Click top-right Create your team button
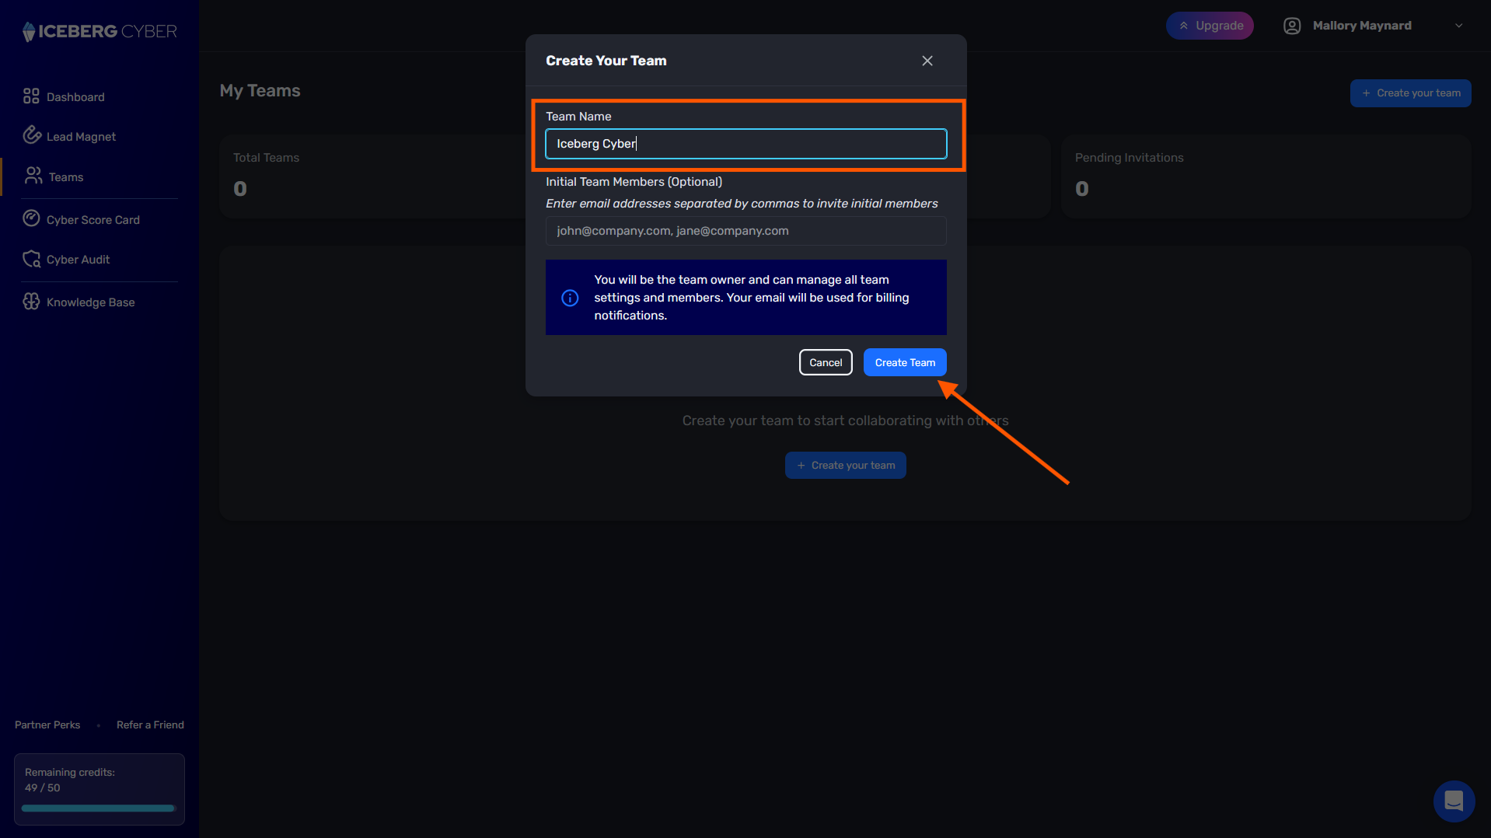Screen dimensions: 1491x838 pos(1410,93)
